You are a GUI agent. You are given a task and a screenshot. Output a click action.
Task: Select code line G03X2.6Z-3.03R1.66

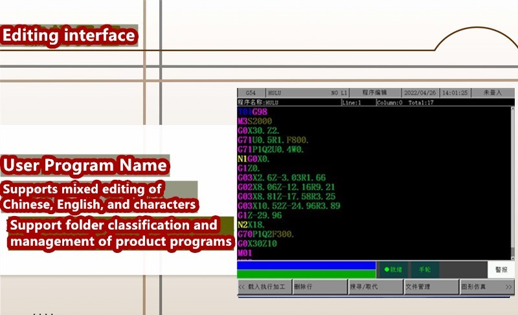(282, 178)
